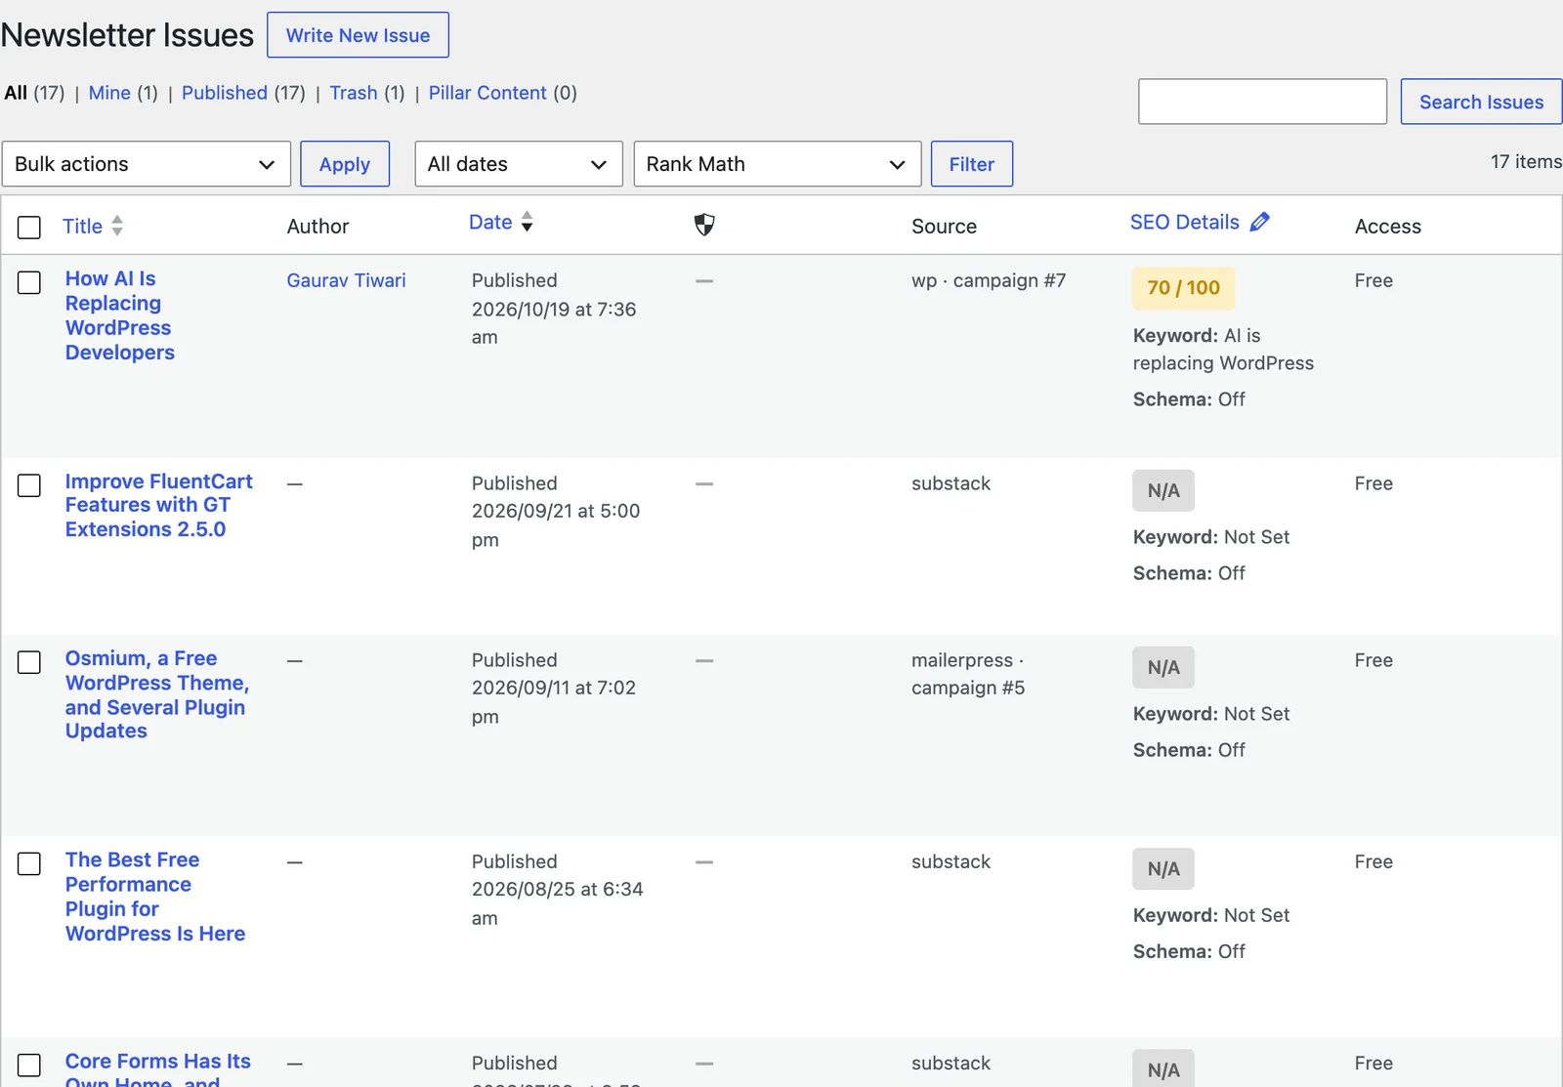This screenshot has height=1087, width=1563.
Task: Click the pencil icon next to SEO Details
Action: 1260,222
